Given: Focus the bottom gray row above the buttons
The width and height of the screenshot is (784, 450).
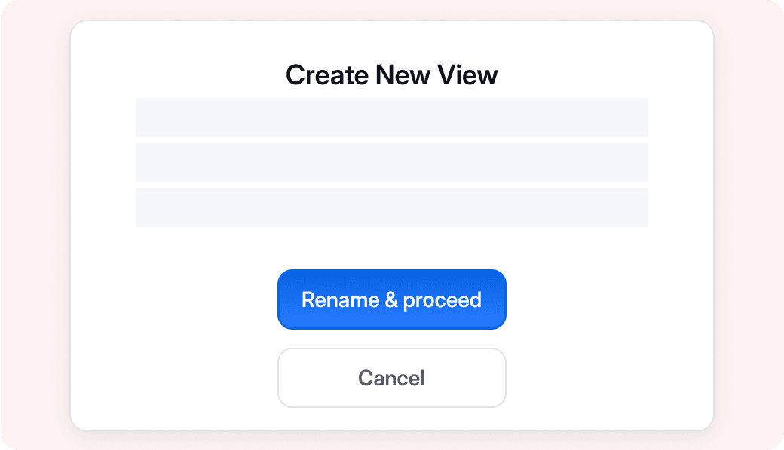Looking at the screenshot, I should 391,208.
